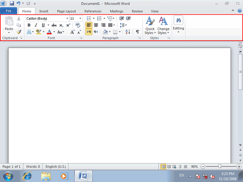The image size is (243, 182).
Task: Click the Numbering list icon
Action: [x=99, y=19]
